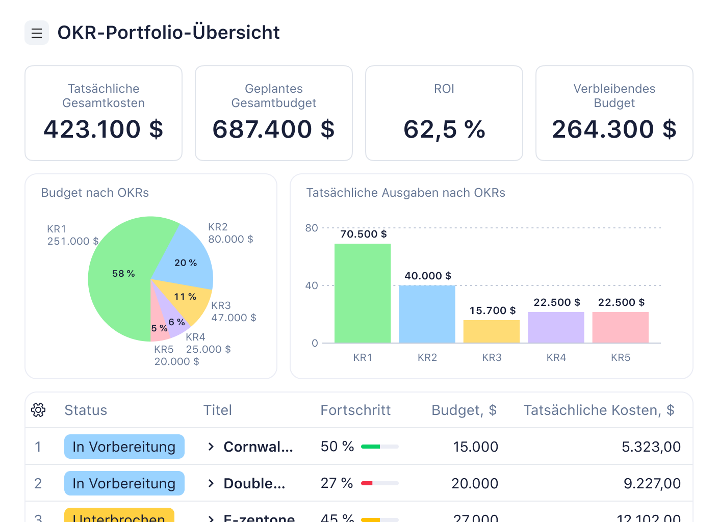Viewport: 718px width, 522px height.
Task: Expand the Cornwal... row
Action: click(211, 447)
